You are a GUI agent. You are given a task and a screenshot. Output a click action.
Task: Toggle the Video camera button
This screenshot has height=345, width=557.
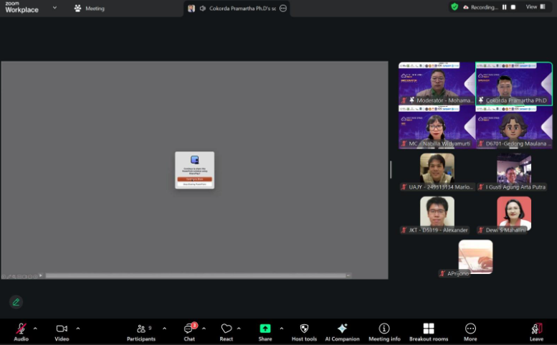62,329
